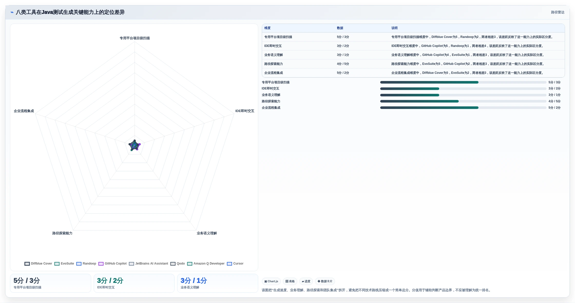
Task: Click the 3分 / 1分 stat card
Action: click(x=218, y=283)
